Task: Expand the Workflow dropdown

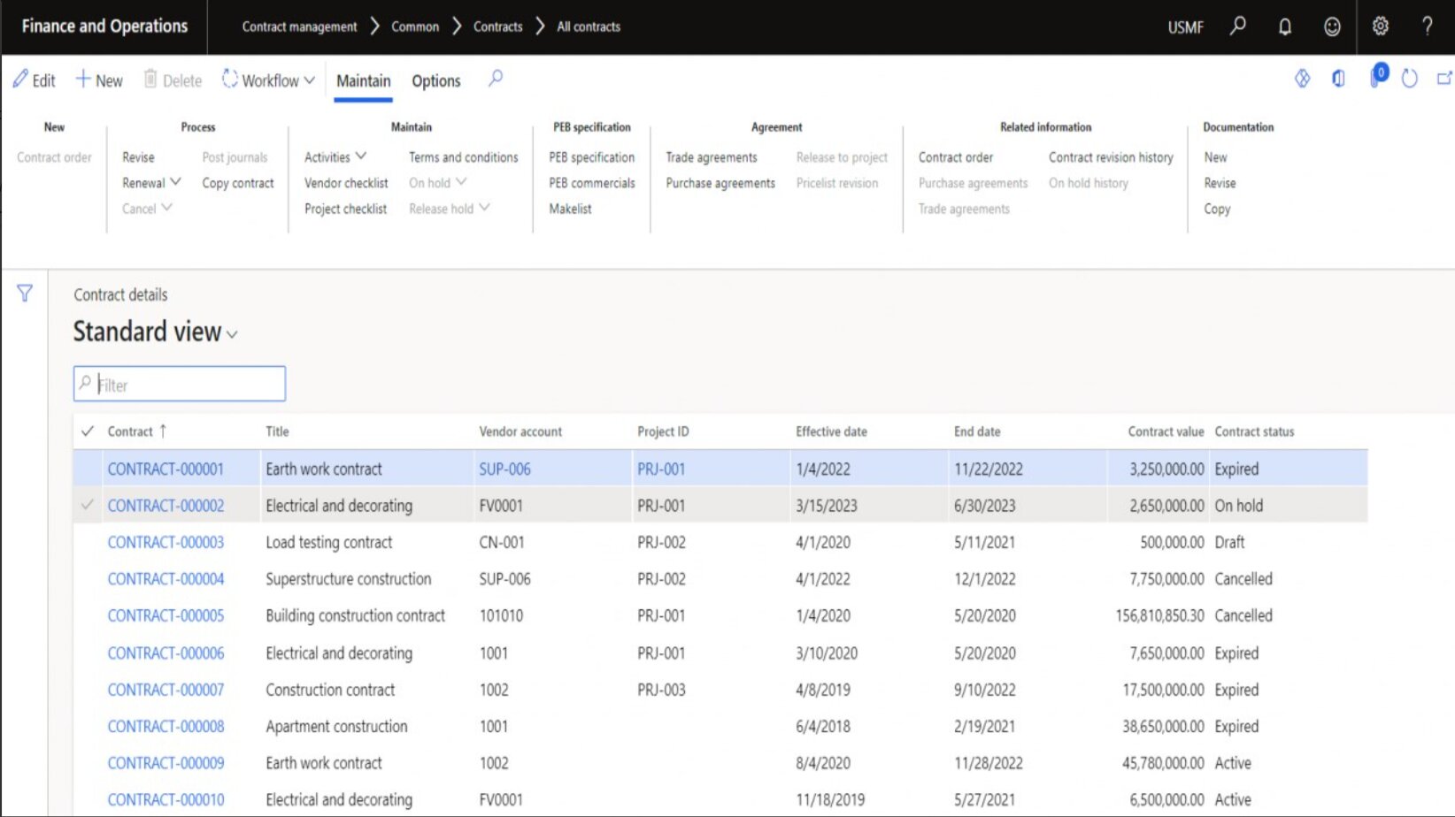Action: coord(269,80)
